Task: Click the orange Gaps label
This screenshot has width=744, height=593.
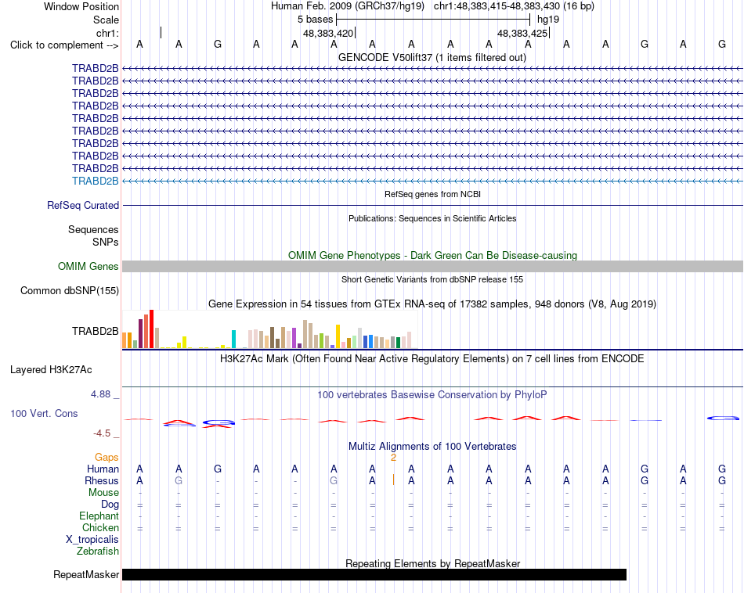Action: (107, 458)
